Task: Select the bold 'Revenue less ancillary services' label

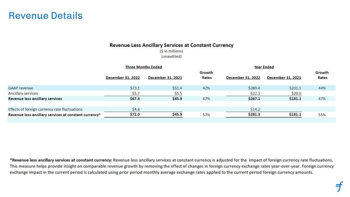Action: click(x=35, y=99)
